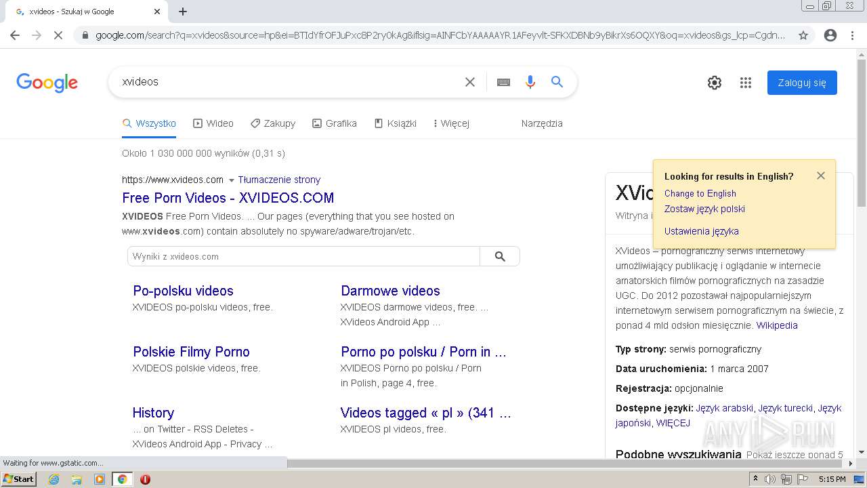Viewport: 867px width, 488px height.
Task: Open the red Opera-like taskbar icon
Action: (x=145, y=479)
